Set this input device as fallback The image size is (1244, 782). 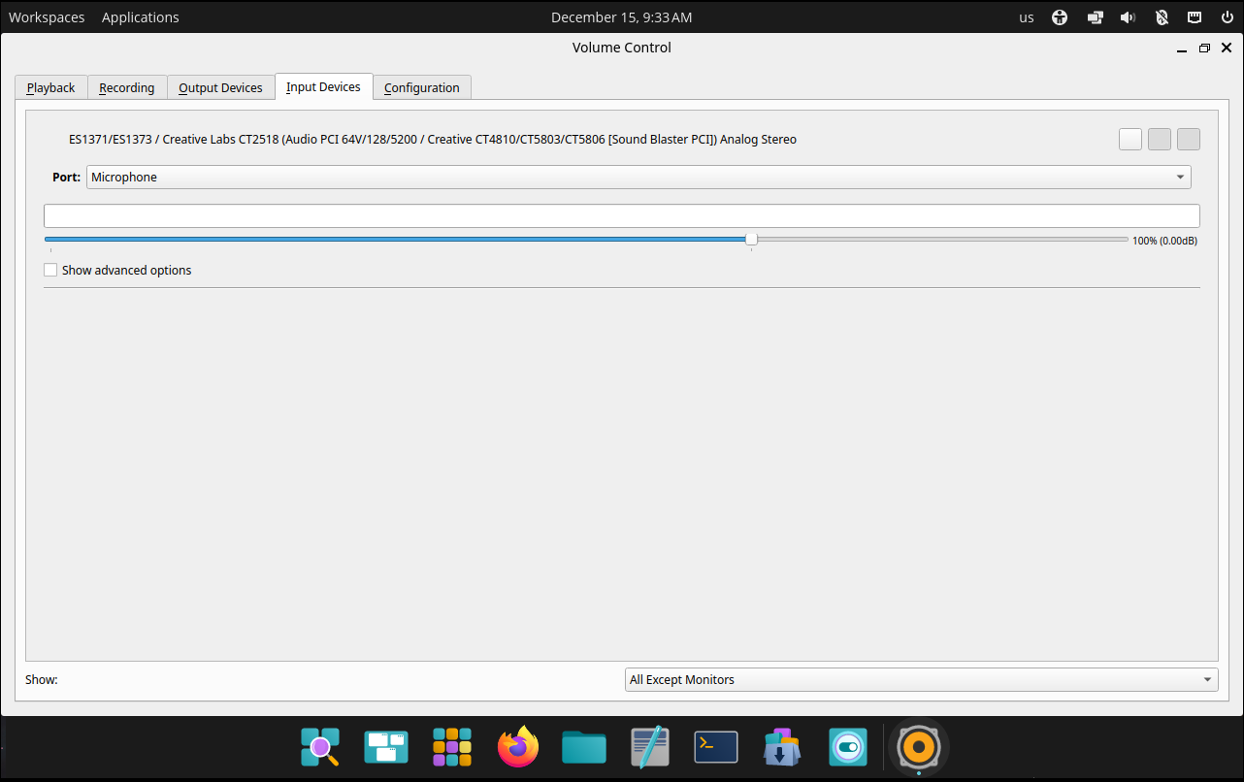[1188, 139]
